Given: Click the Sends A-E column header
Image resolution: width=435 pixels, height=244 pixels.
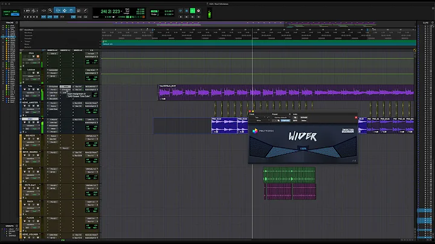Looking at the screenshot, I should tap(78, 50).
